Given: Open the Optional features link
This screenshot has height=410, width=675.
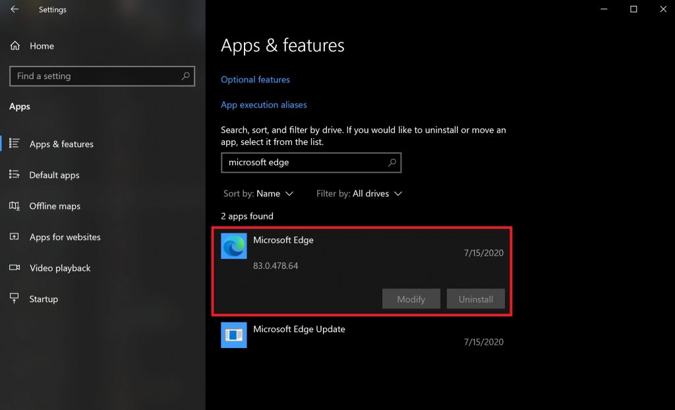Looking at the screenshot, I should click(255, 79).
